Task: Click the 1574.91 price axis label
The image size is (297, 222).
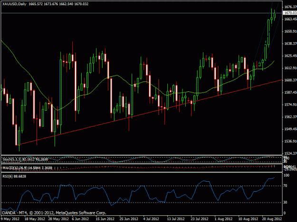Action: click(x=290, y=105)
